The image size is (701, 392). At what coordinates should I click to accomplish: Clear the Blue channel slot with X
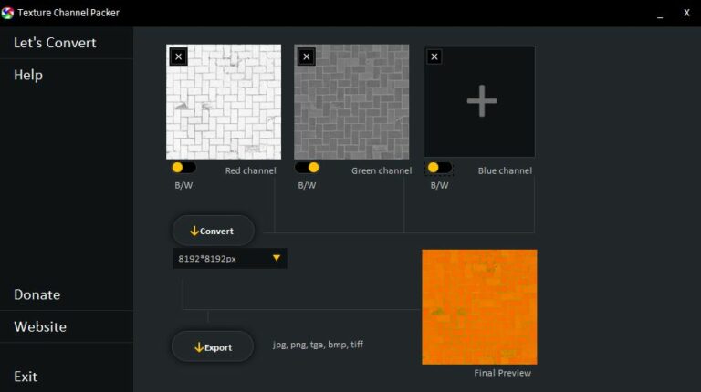click(434, 57)
